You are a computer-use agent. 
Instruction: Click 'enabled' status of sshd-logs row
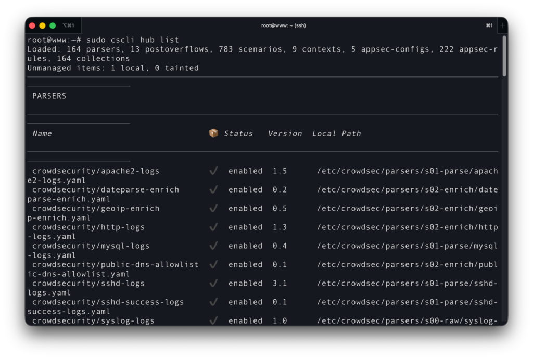[246, 283]
